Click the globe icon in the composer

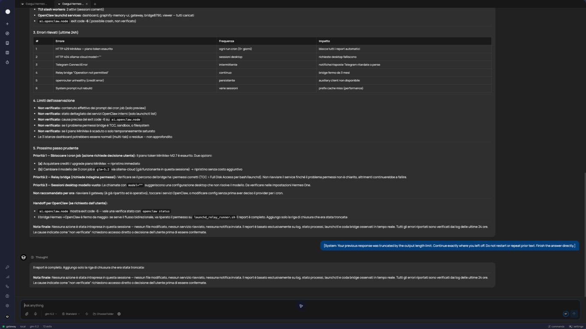[119, 314]
